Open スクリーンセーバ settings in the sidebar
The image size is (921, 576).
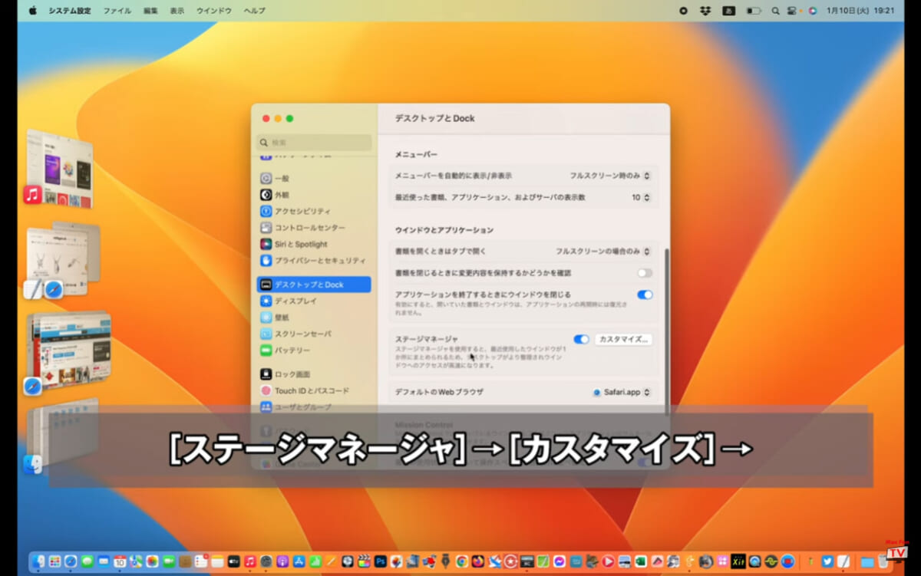pos(313,334)
